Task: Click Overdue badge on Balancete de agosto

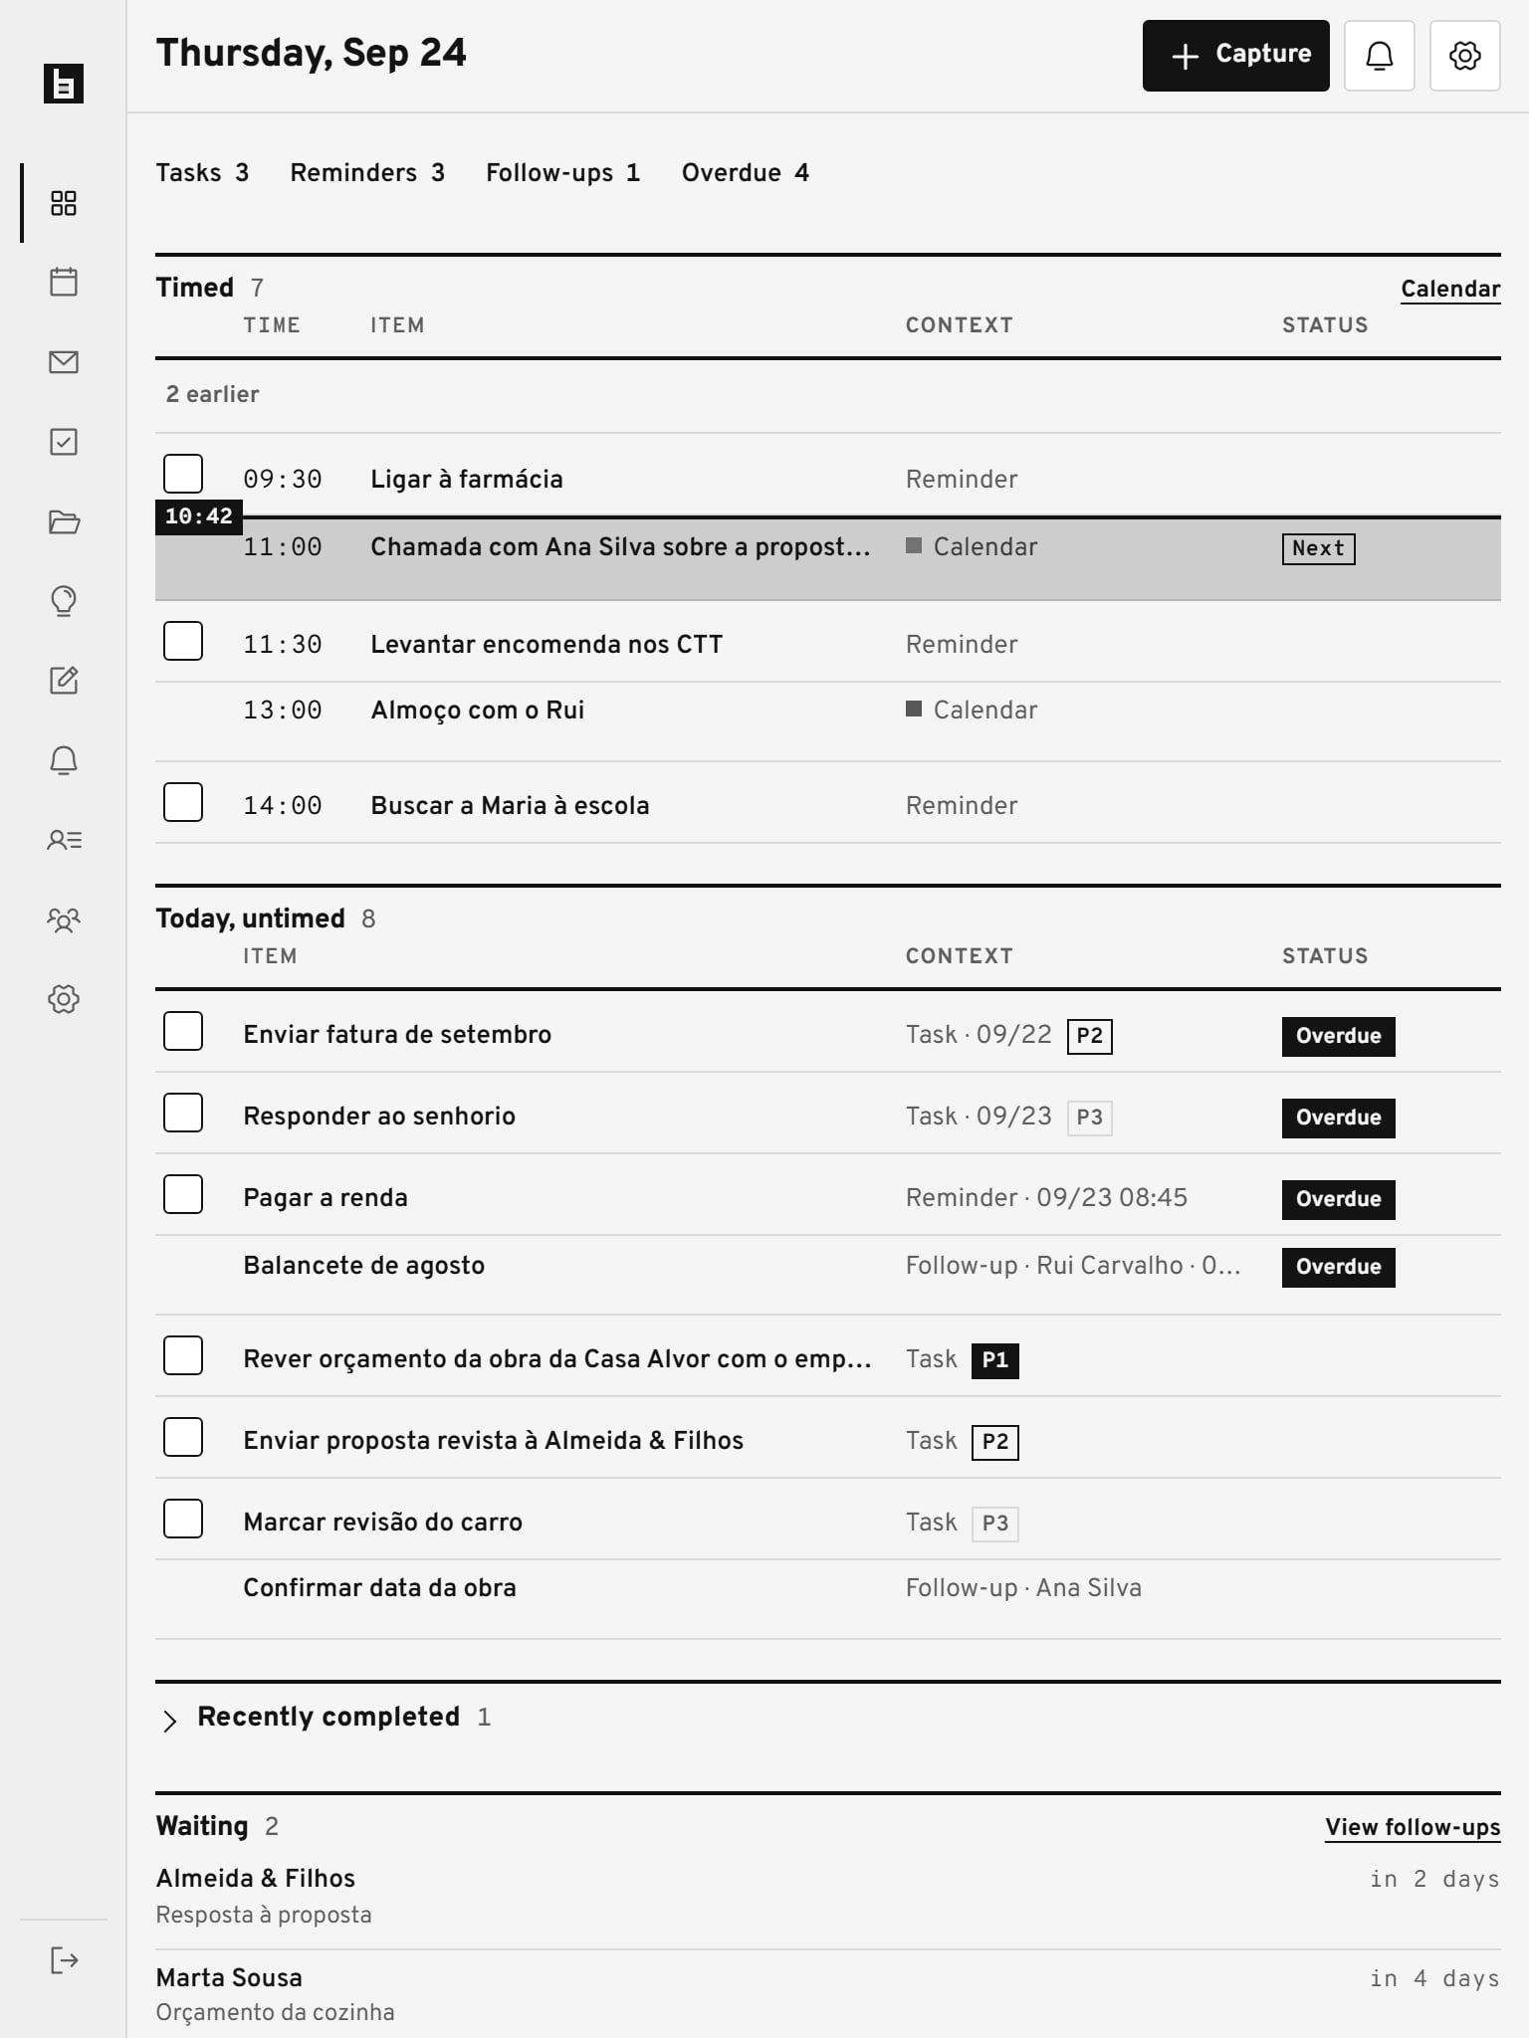Action: click(1339, 1267)
